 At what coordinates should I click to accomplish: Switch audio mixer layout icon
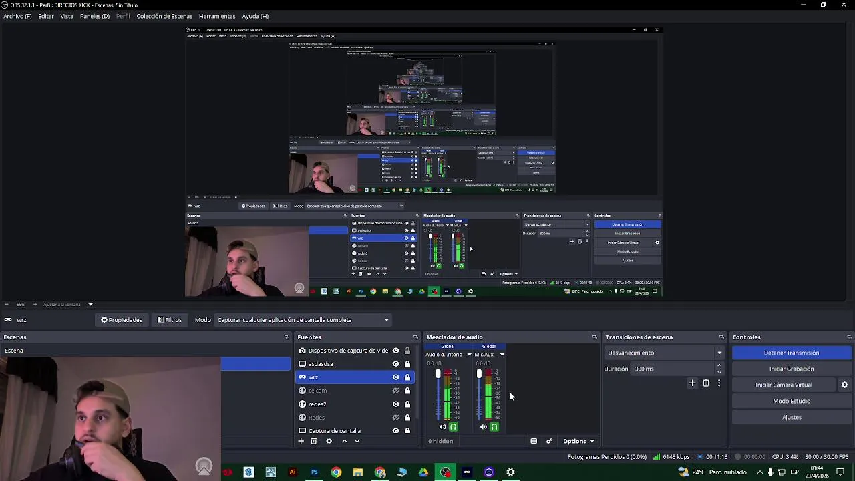pos(534,441)
